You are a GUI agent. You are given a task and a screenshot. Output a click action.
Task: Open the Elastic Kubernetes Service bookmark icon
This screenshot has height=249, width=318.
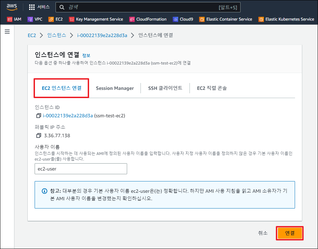click(261, 19)
